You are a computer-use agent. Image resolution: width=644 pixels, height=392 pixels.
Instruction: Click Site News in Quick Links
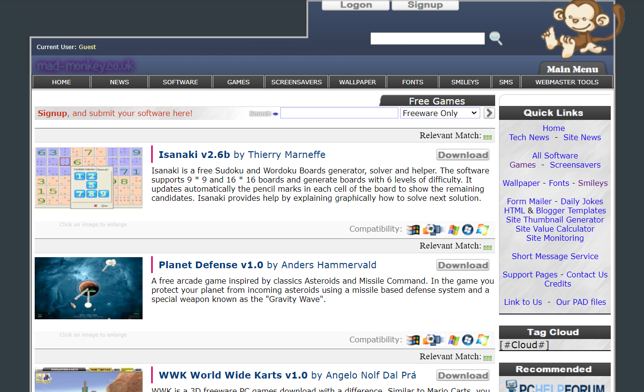coord(582,137)
